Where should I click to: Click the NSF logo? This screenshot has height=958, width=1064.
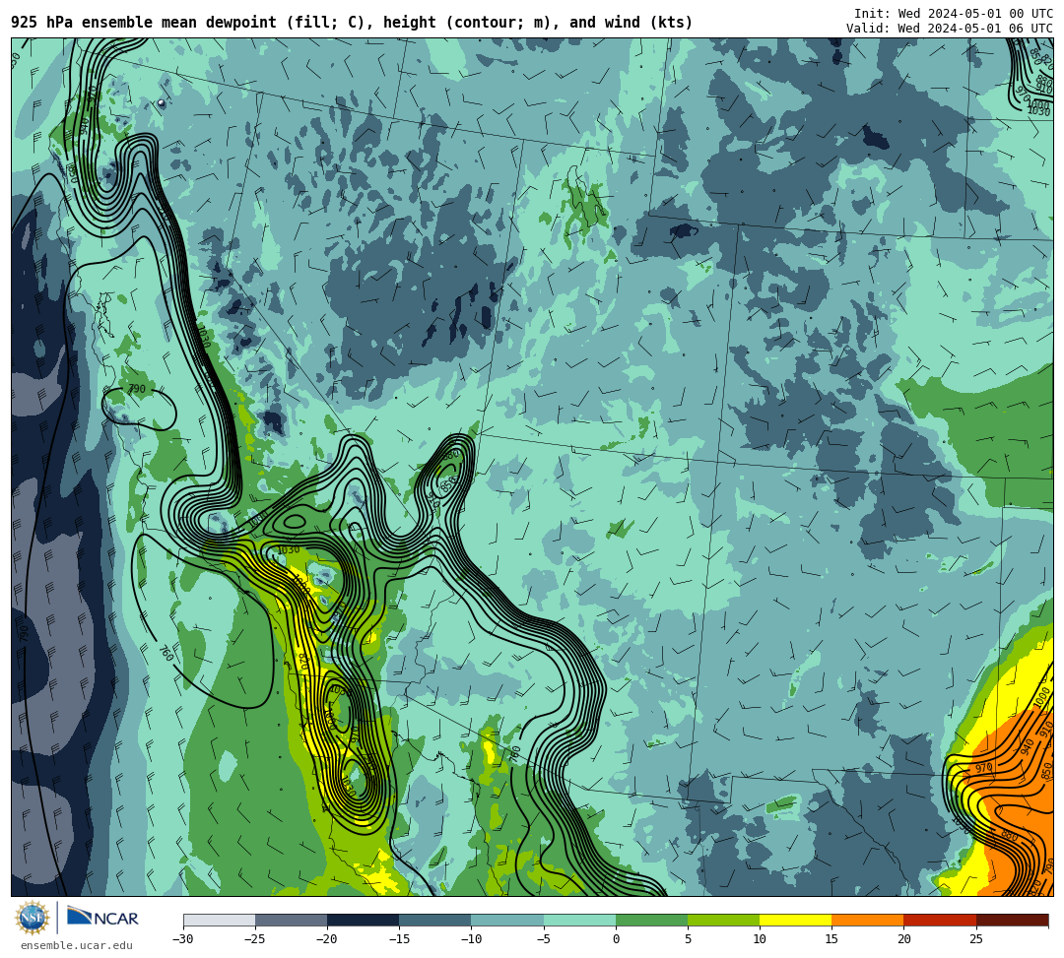coord(32,919)
